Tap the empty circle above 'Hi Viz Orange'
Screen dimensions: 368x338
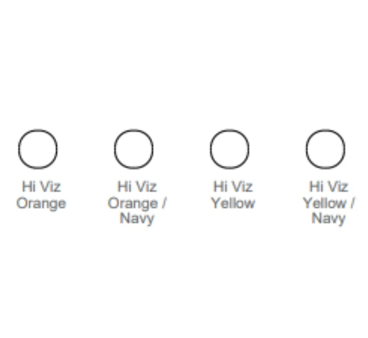(x=38, y=149)
